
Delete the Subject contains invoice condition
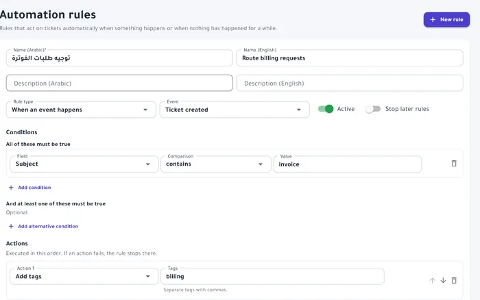(x=454, y=163)
